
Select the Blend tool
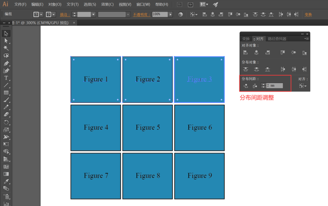(x=6, y=189)
